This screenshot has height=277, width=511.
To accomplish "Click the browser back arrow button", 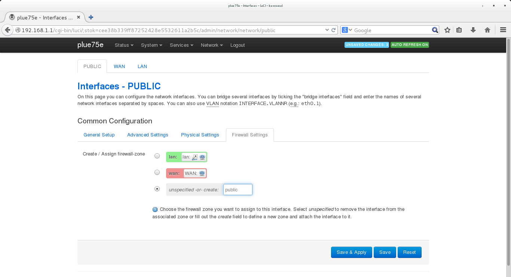I will 7,30.
